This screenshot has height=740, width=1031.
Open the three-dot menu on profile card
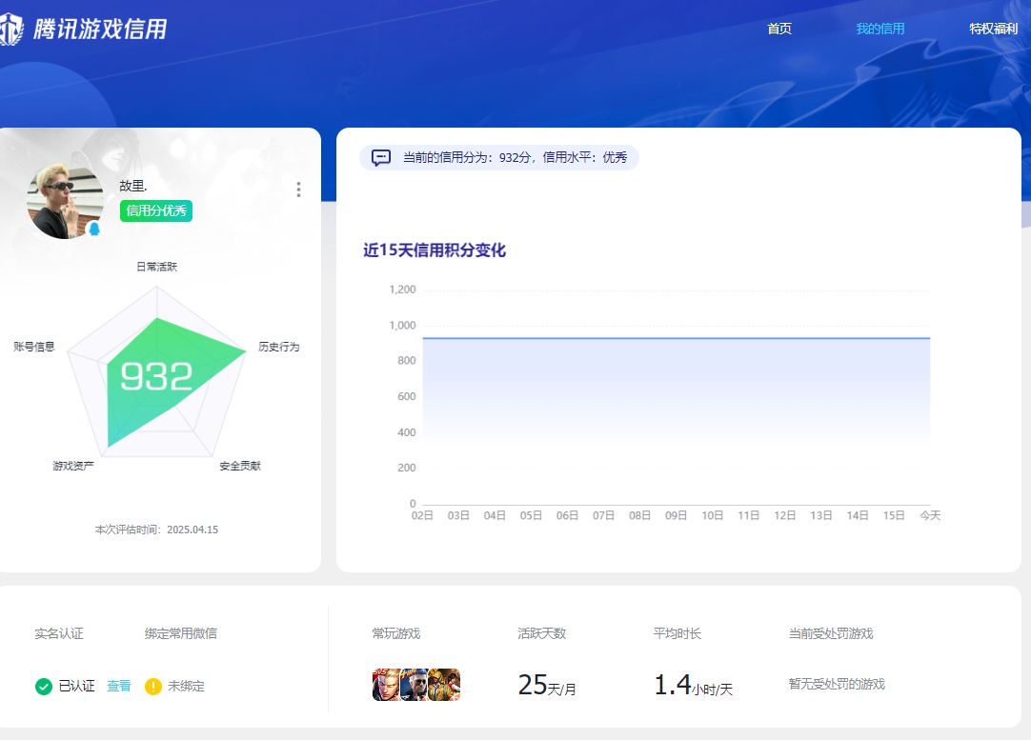click(298, 190)
